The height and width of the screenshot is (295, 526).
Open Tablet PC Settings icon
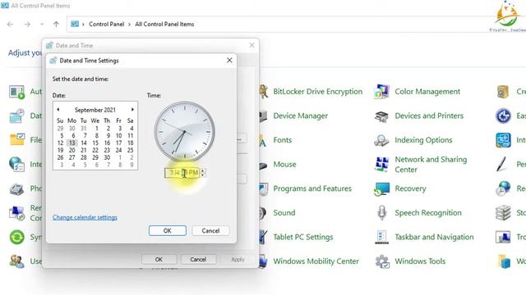(263, 237)
